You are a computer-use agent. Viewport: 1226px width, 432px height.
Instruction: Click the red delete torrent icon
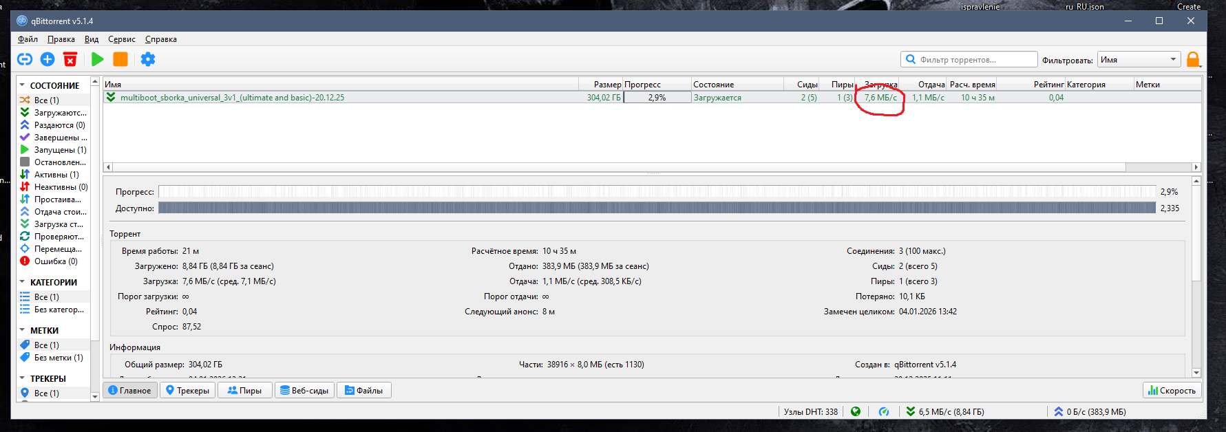(x=70, y=59)
